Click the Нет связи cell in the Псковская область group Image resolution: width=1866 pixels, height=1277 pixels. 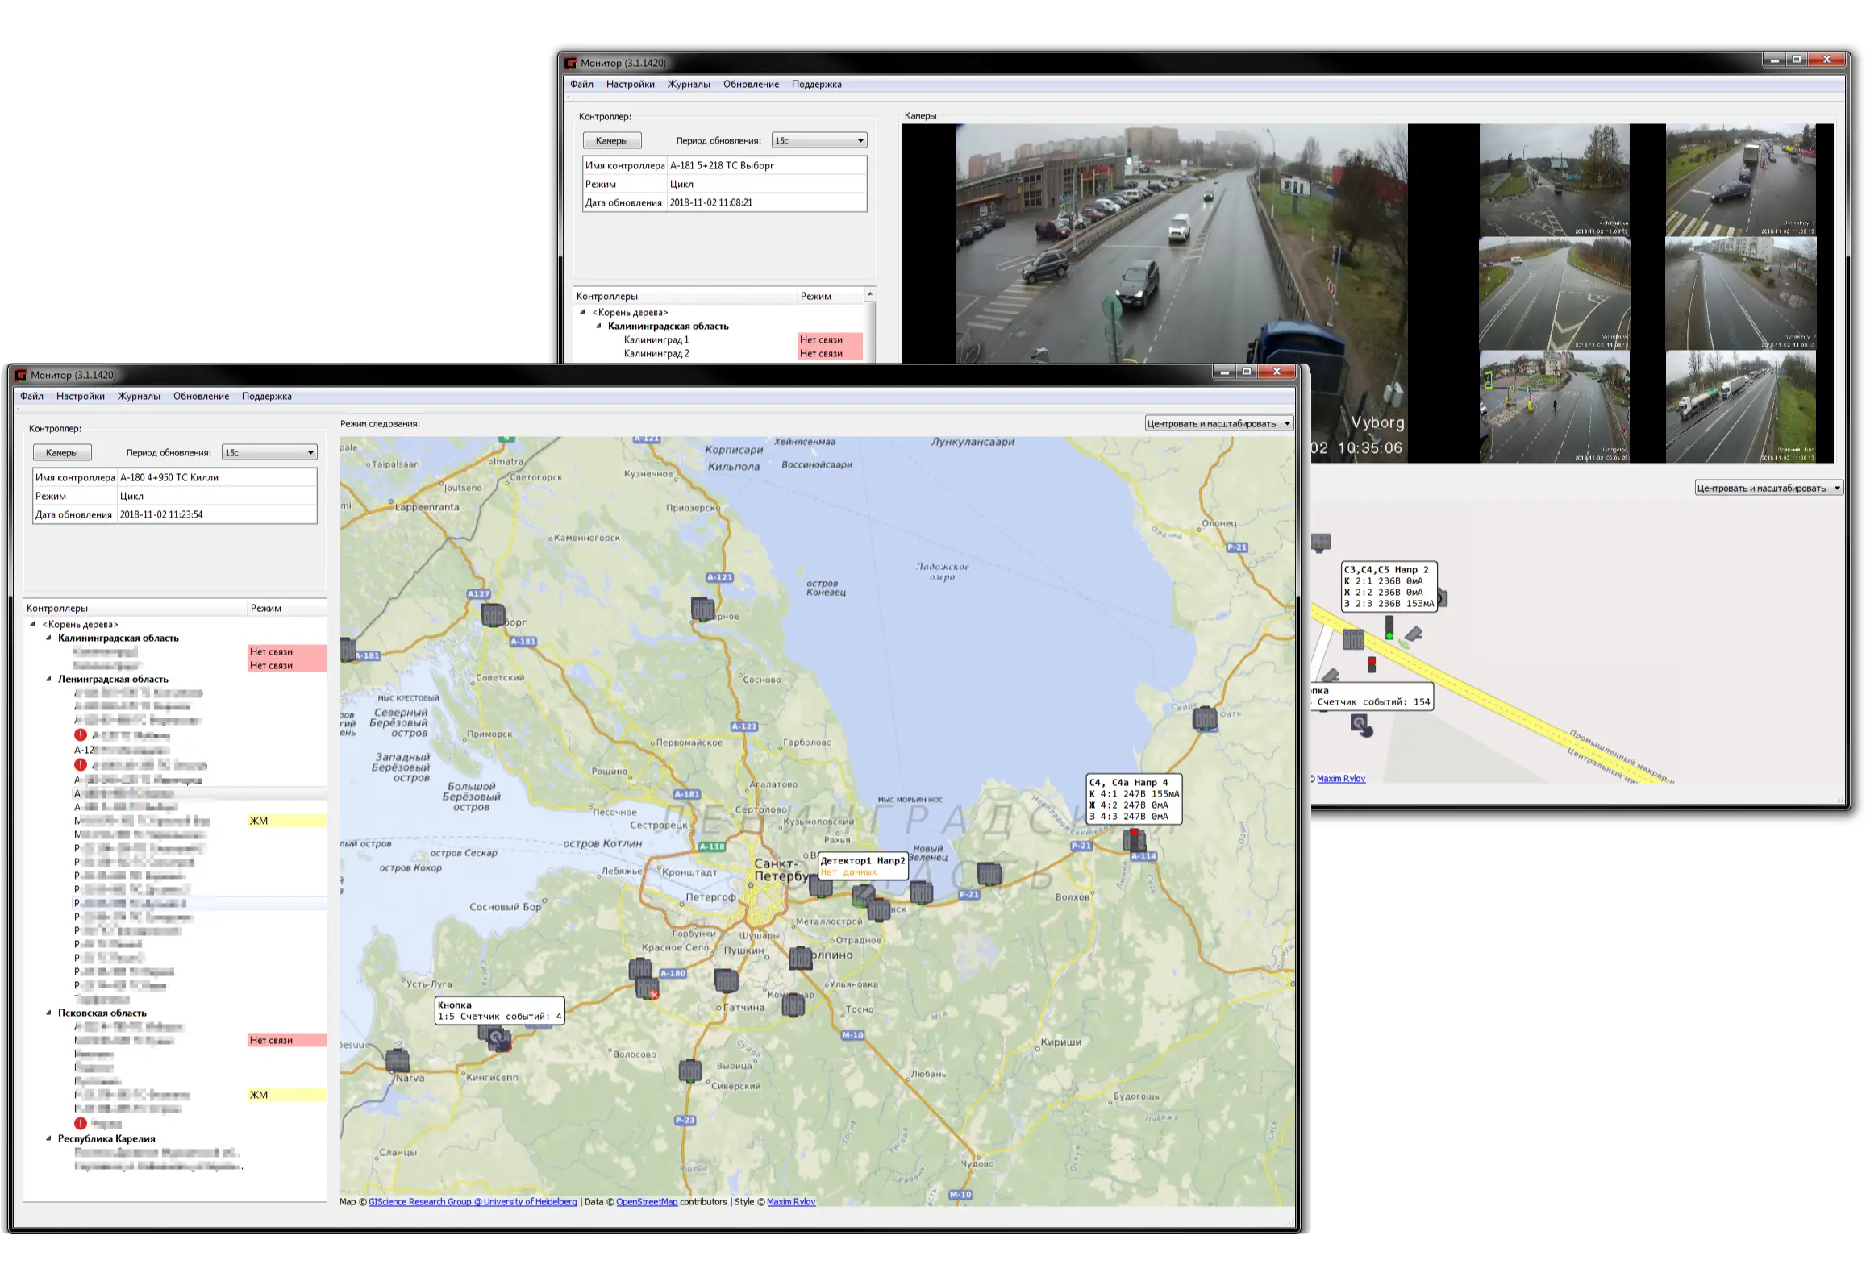286,1040
